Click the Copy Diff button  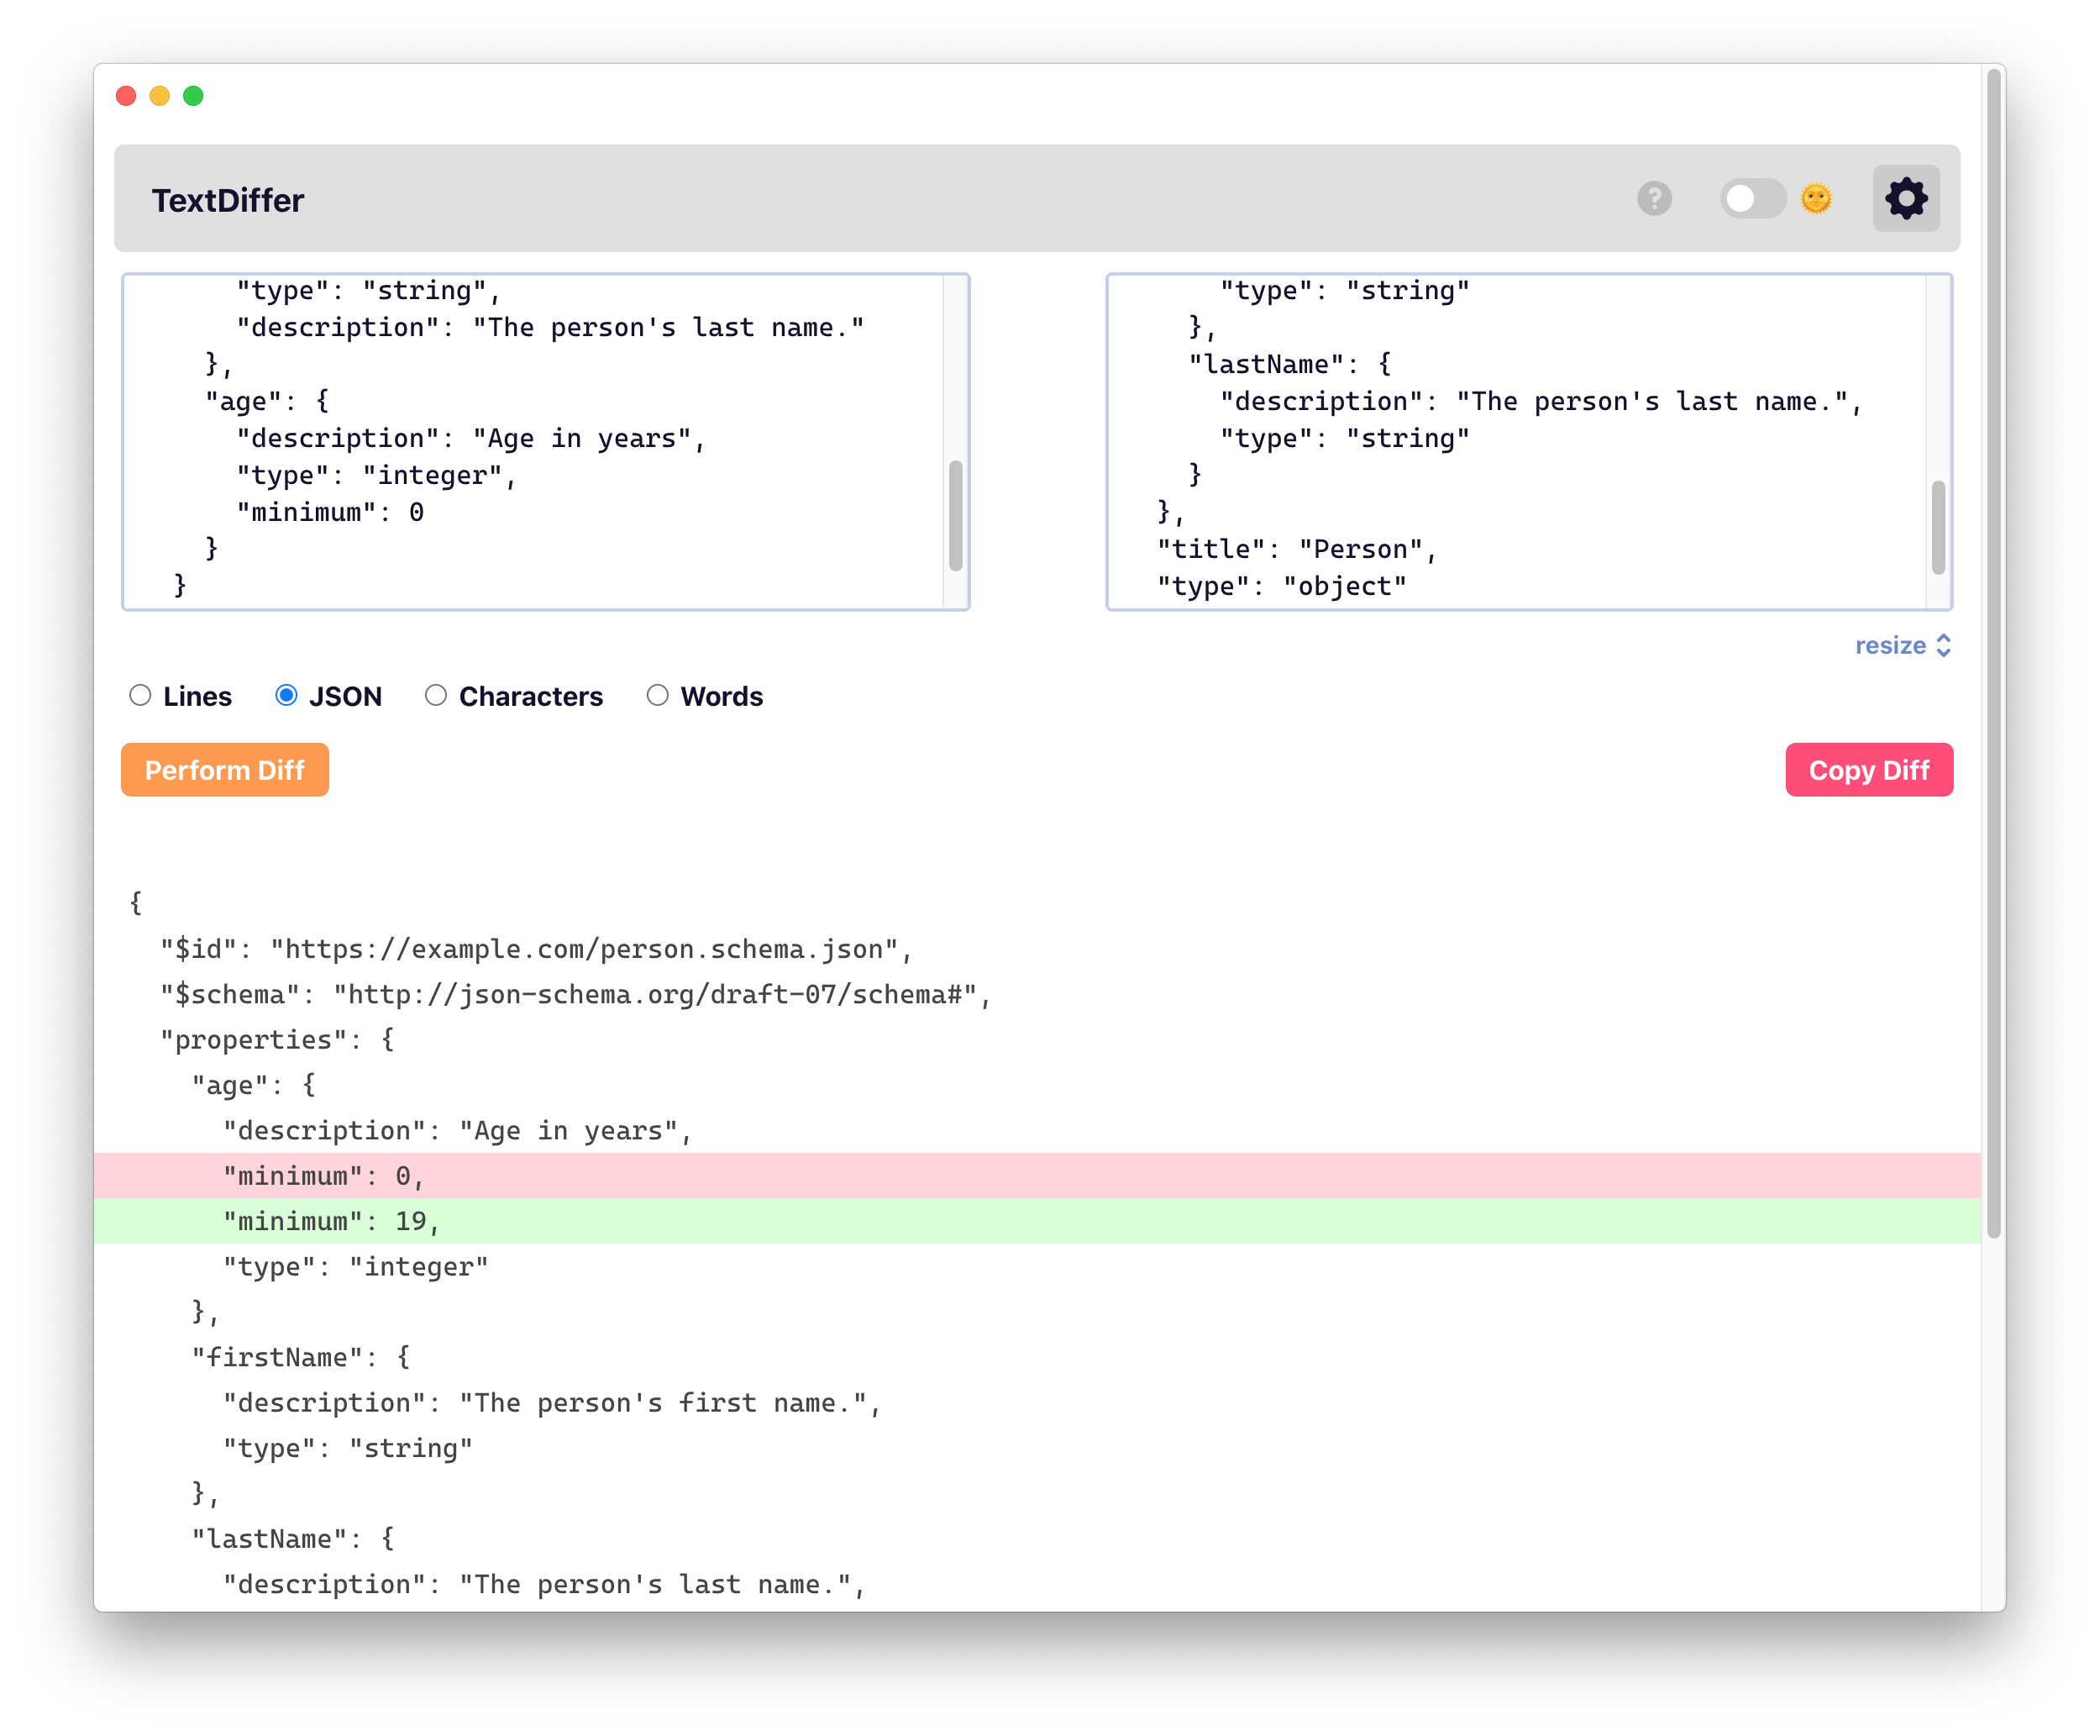click(x=1868, y=769)
